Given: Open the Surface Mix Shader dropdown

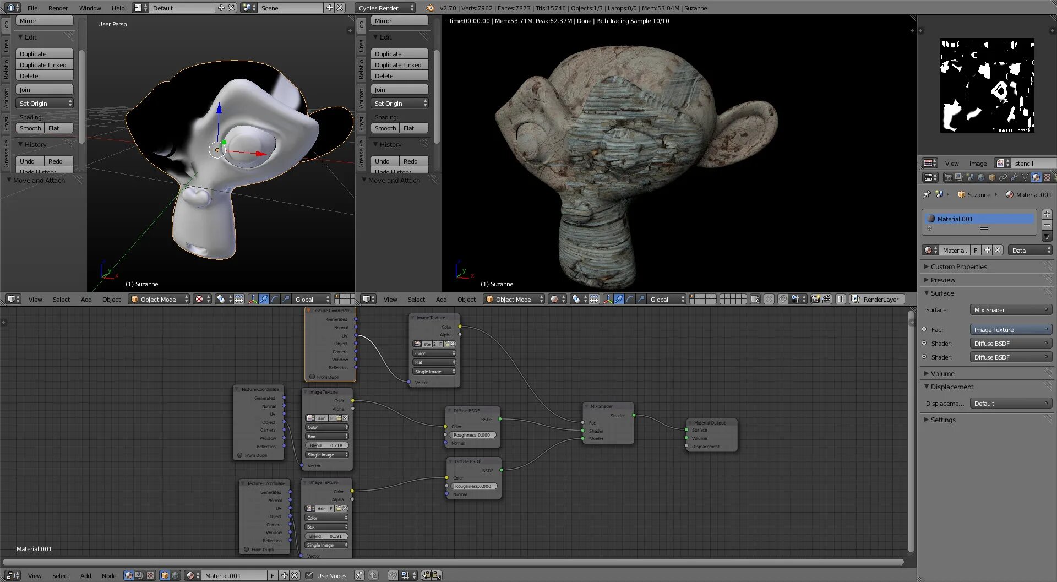Looking at the screenshot, I should coord(1010,310).
